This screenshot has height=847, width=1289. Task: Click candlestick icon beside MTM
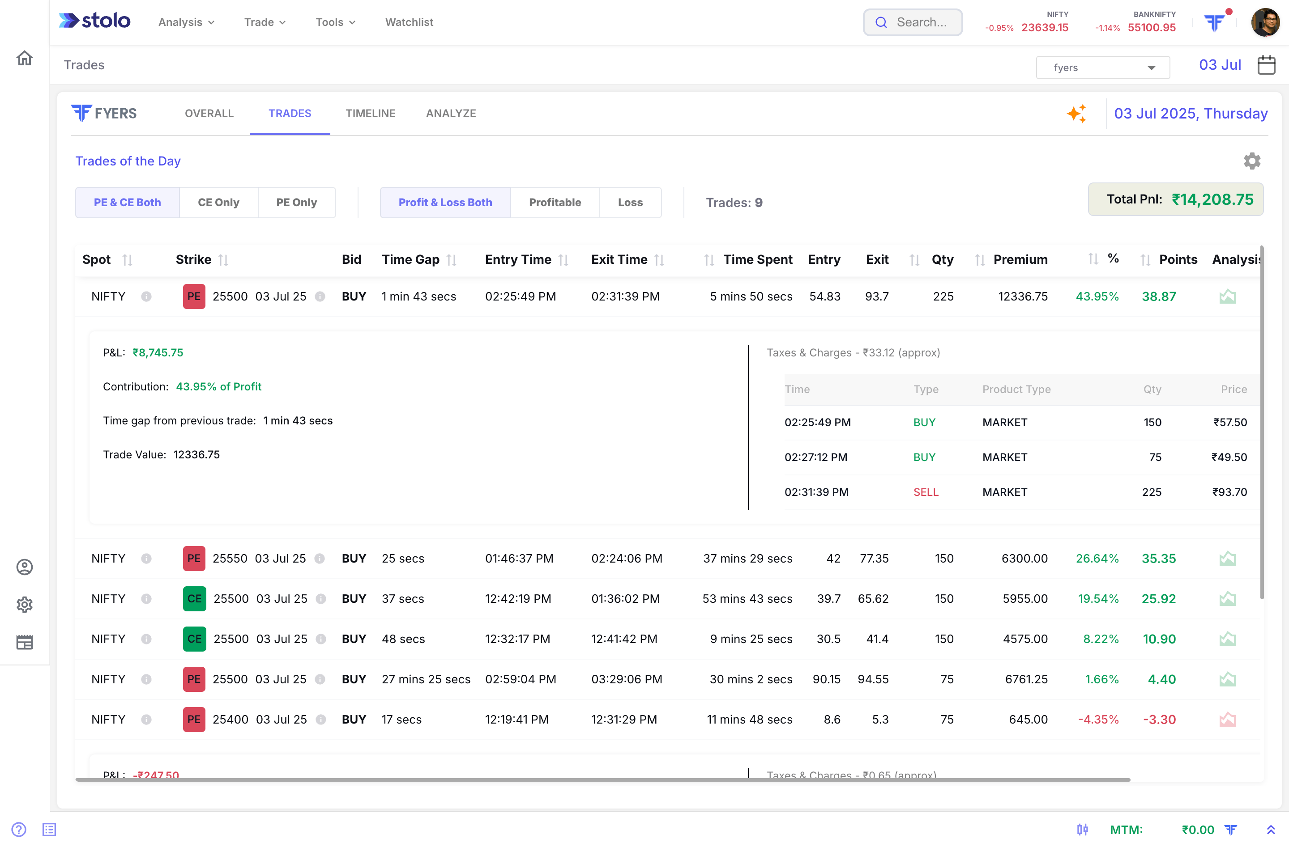[1082, 829]
